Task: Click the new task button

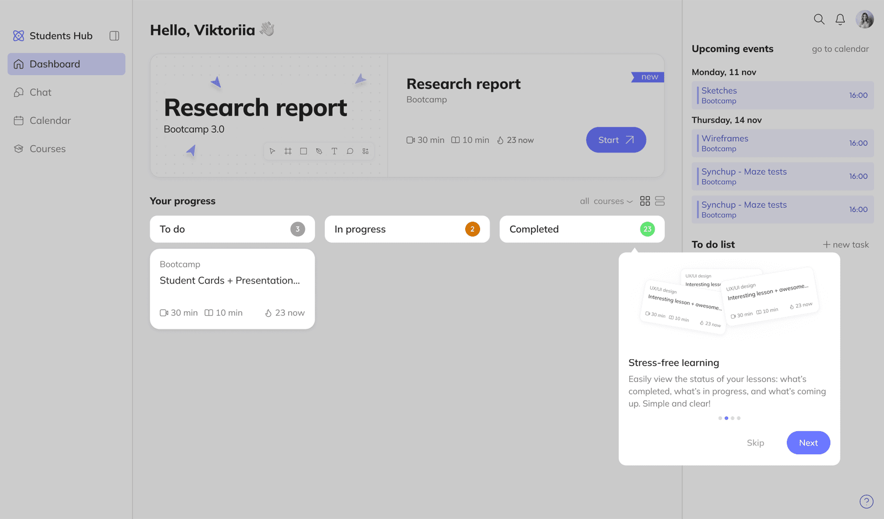Action: [846, 244]
